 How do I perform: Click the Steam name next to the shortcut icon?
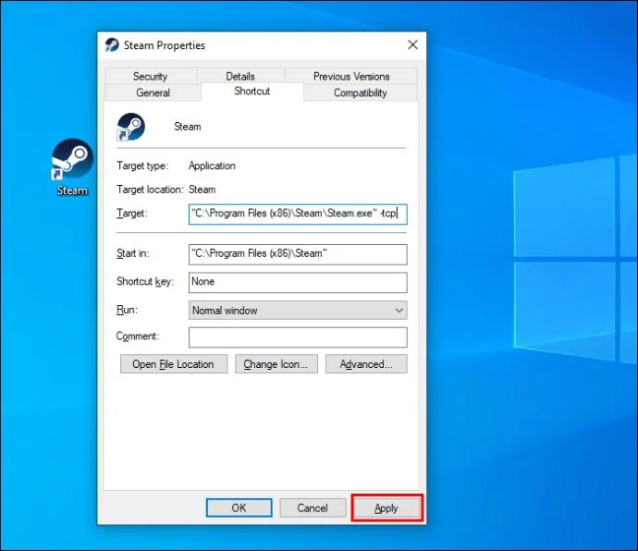[x=188, y=127]
